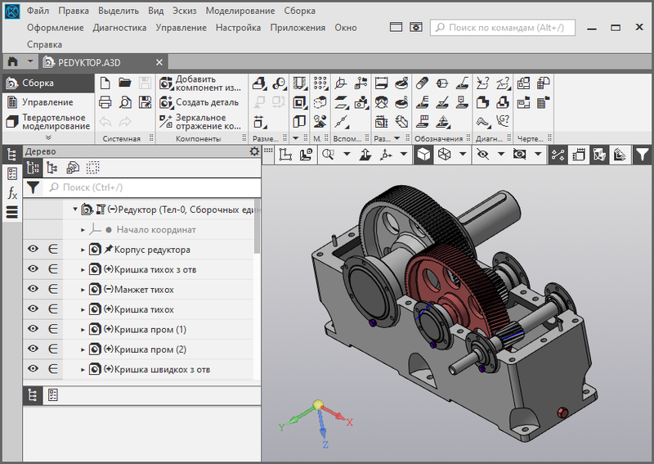Expand the Начало координат node
Viewport: 654px width, 464px height.
[x=83, y=230]
